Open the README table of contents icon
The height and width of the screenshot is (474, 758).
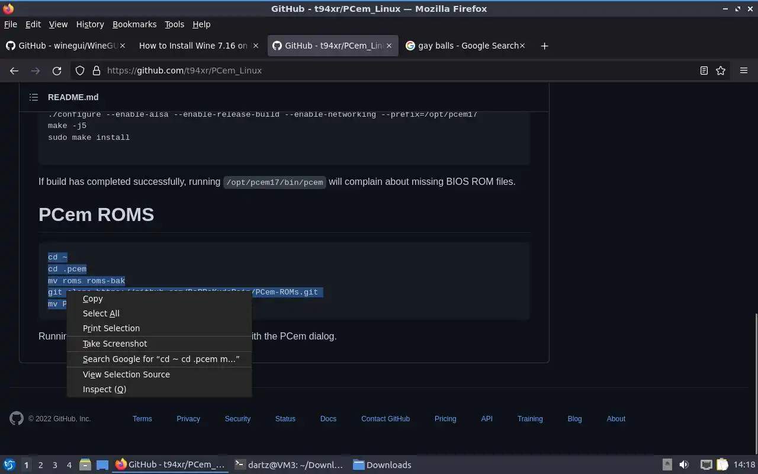click(34, 97)
